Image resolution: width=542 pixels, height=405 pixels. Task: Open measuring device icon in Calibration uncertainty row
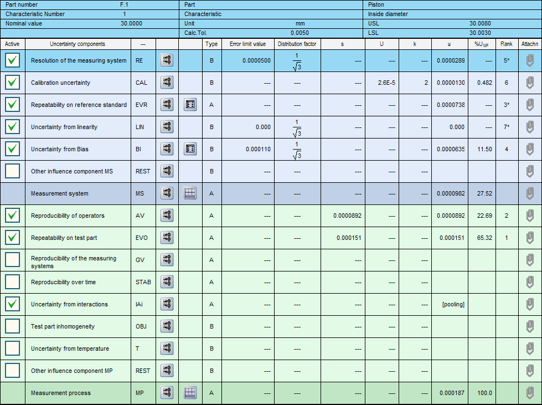[x=167, y=83]
